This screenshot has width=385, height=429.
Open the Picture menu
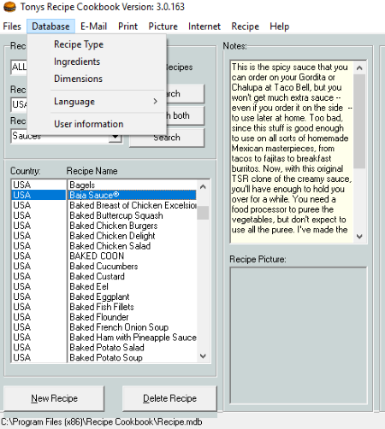163,26
